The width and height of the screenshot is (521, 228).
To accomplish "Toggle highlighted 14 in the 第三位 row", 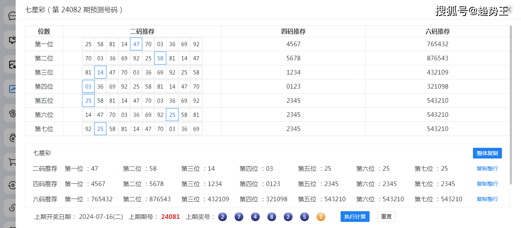I will [100, 72].
